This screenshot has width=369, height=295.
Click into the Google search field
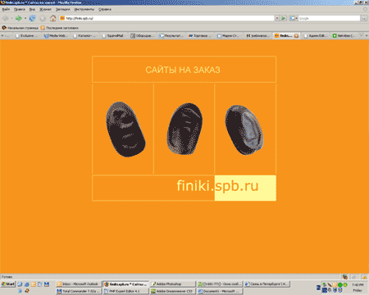[329, 18]
